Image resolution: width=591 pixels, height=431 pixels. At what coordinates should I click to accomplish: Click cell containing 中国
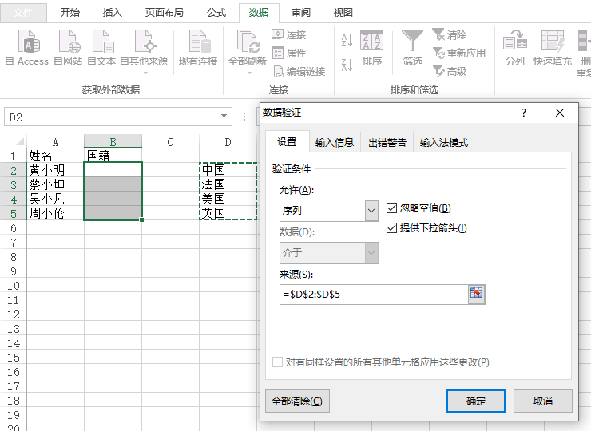228,170
